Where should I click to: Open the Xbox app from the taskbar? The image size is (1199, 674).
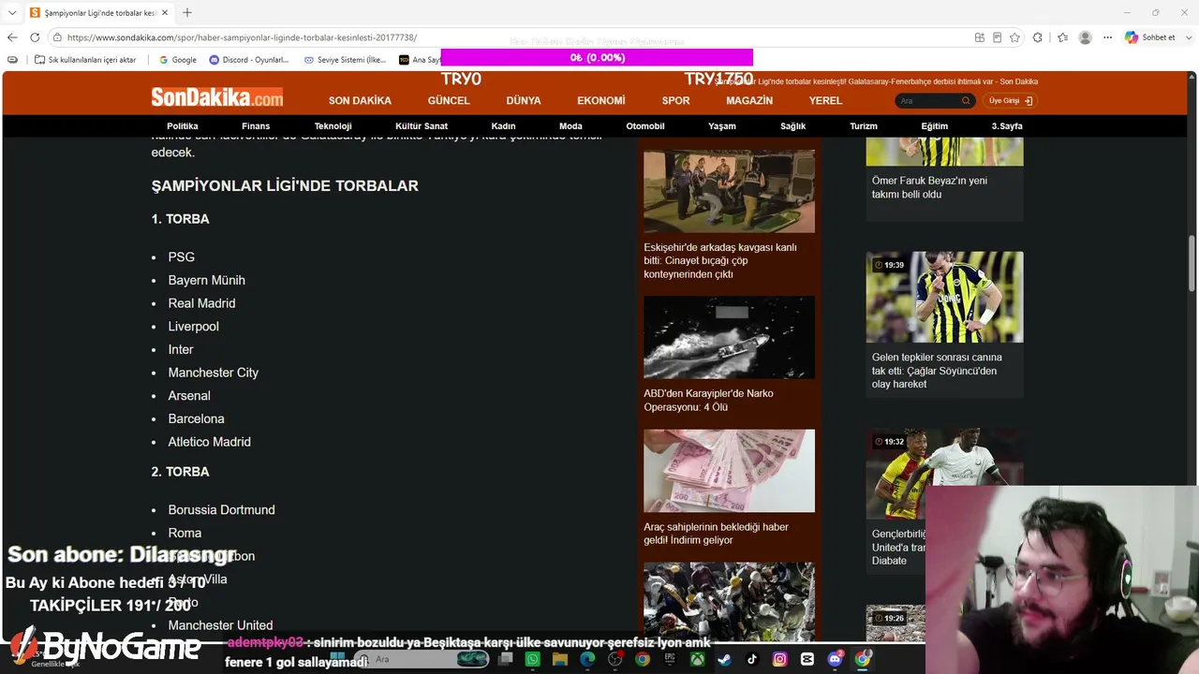click(x=697, y=659)
